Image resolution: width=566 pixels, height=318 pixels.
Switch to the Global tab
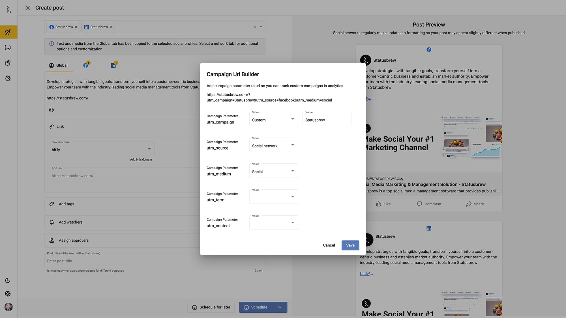[58, 66]
